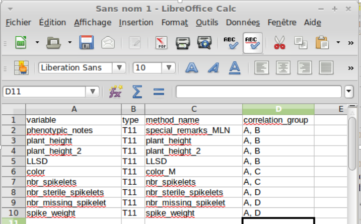The image size is (361, 224).
Task: Expand the font name dropdown
Action: point(119,67)
